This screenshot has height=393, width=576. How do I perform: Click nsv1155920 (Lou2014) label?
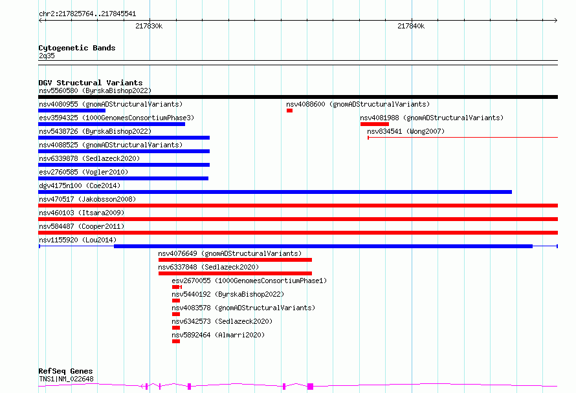tap(78, 240)
